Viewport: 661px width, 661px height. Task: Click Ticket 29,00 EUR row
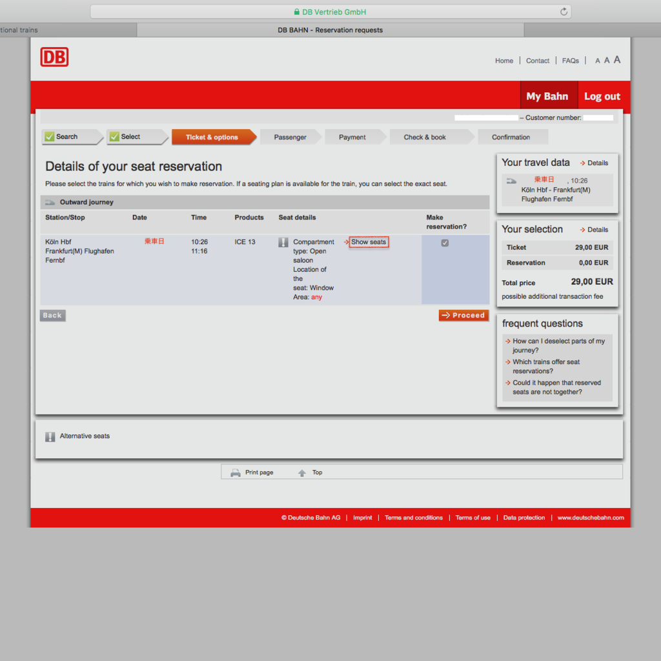[x=557, y=247]
